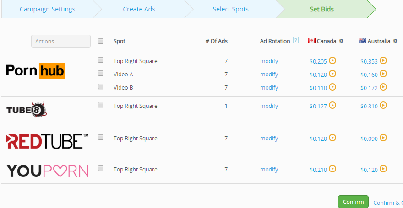The width and height of the screenshot is (403, 208).
Task: Open the Actions dropdown
Action: coord(61,41)
